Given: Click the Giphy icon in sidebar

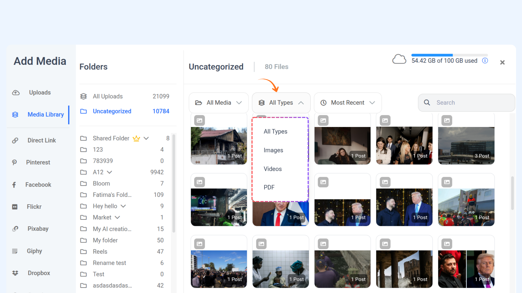Looking at the screenshot, I should (x=15, y=251).
